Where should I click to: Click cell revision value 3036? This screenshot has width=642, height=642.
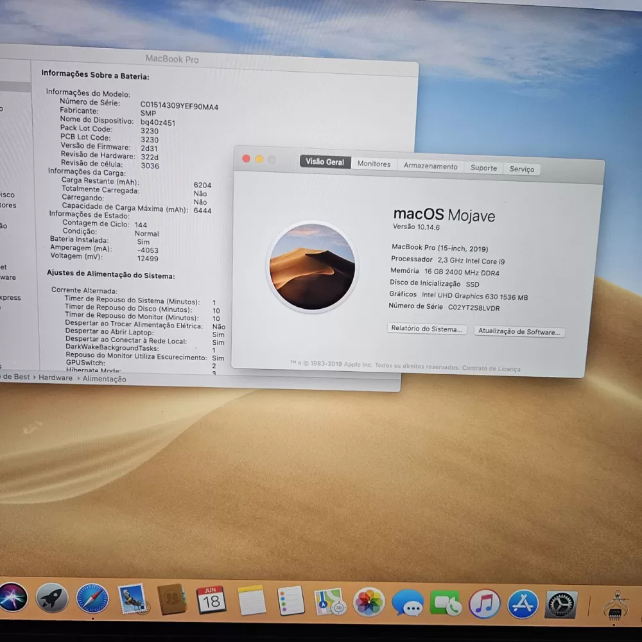(150, 166)
